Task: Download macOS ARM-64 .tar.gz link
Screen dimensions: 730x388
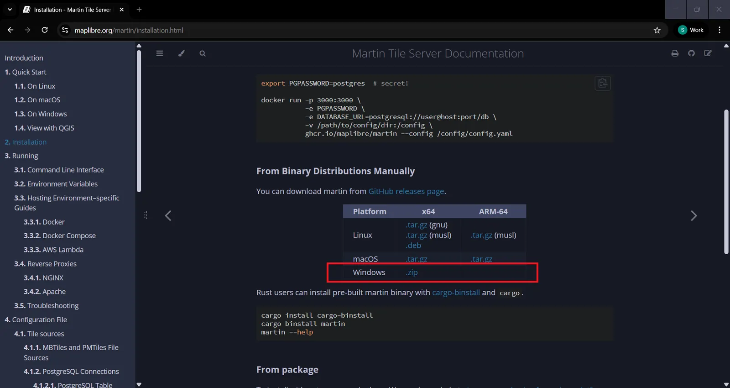Action: coord(481,259)
